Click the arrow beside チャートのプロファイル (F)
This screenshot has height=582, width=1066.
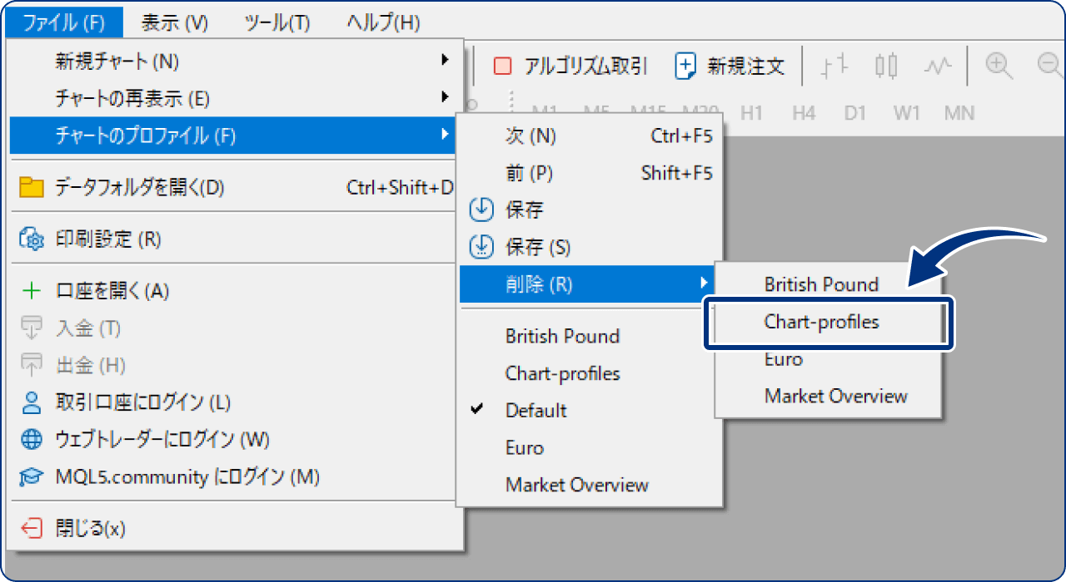[x=445, y=136]
